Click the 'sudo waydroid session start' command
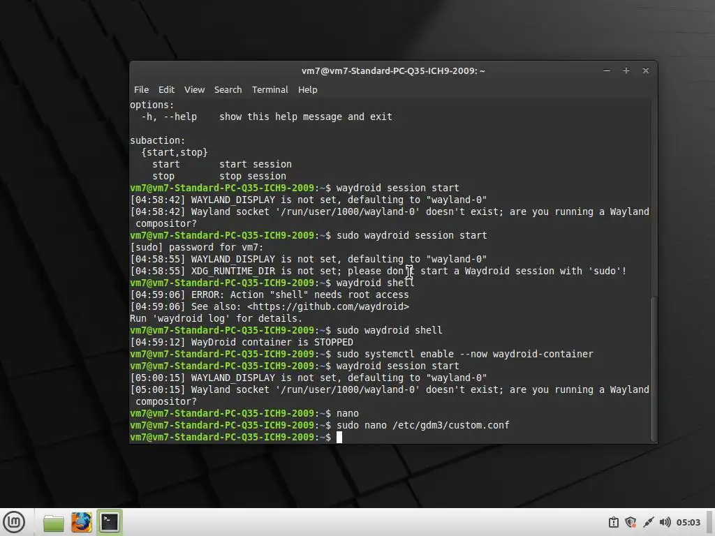The width and height of the screenshot is (715, 536). (x=412, y=236)
